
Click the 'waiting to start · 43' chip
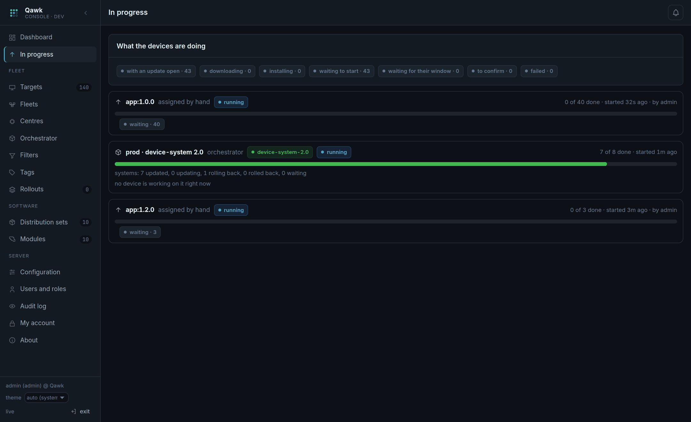click(341, 71)
